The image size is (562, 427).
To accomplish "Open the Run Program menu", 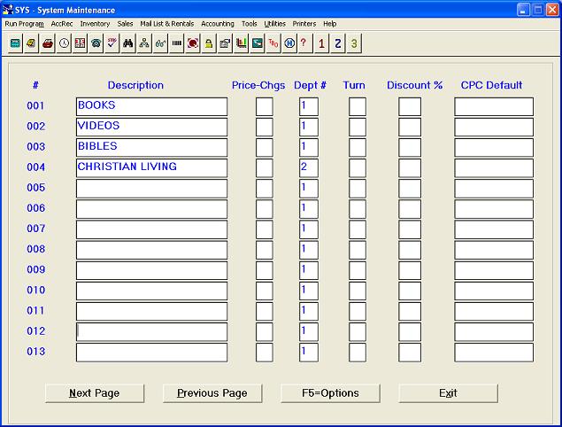I will (24, 24).
